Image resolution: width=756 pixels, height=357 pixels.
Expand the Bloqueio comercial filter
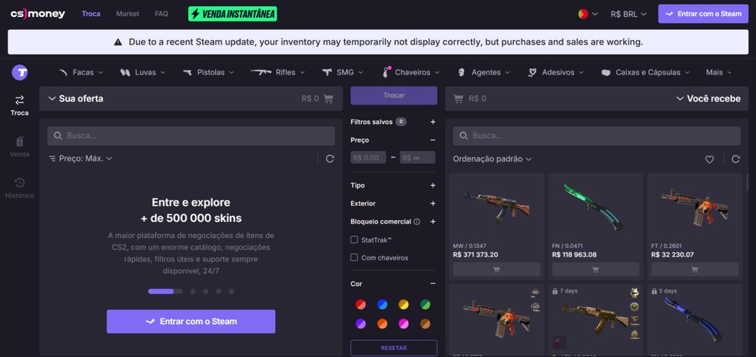[x=433, y=222]
